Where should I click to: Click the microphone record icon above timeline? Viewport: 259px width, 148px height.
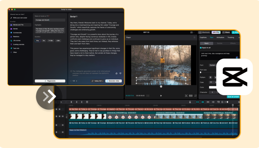click(x=190, y=102)
